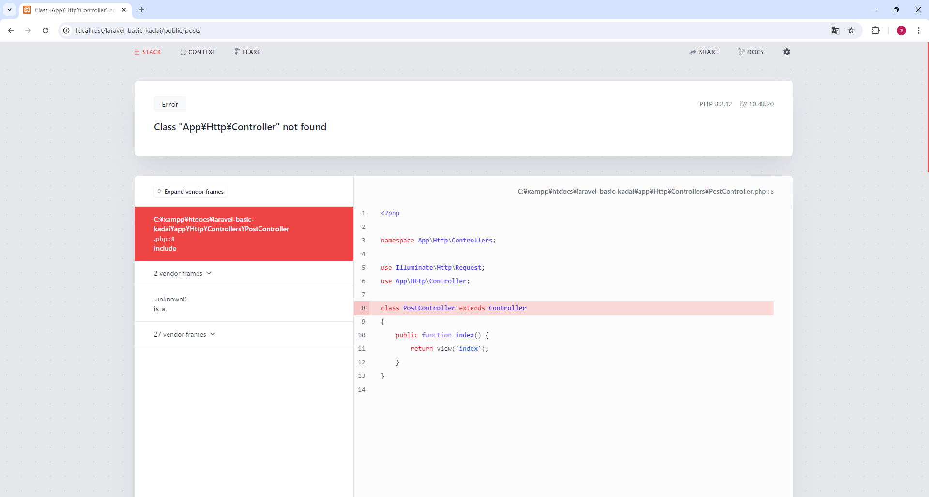Jump to the STACK section
This screenshot has height=497, width=929.
pyautogui.click(x=148, y=52)
